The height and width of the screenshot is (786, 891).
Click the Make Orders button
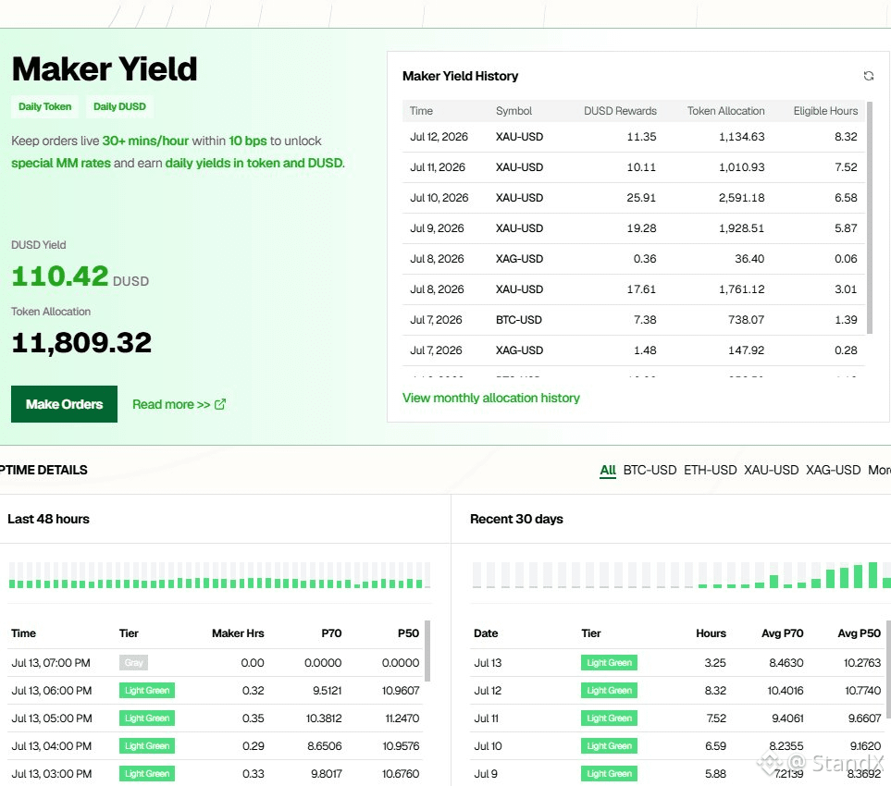point(64,404)
